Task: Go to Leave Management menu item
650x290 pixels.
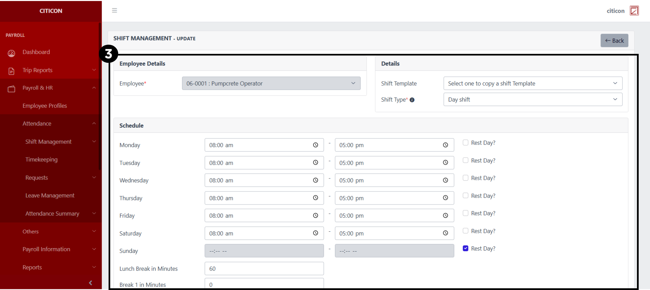Action: (50, 196)
